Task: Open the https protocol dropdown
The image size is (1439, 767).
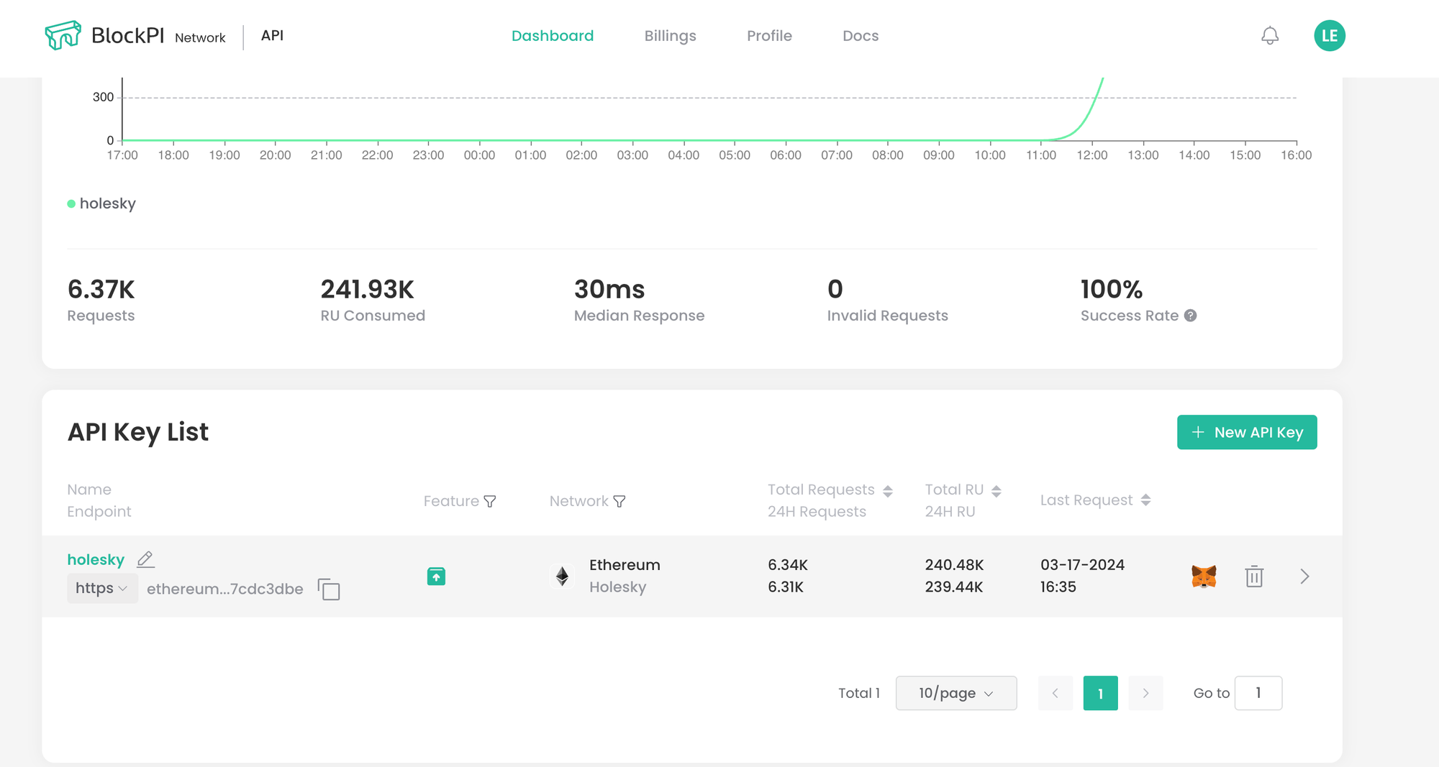Action: coord(101,589)
